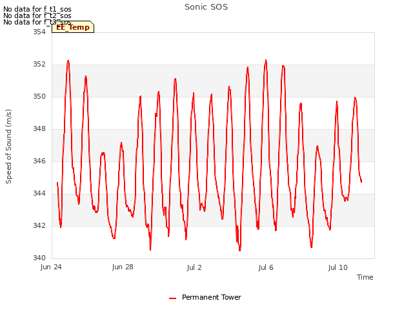413x310 pixels.
Task: Click the Jul 2 x-axis tick label
Action: click(194, 267)
